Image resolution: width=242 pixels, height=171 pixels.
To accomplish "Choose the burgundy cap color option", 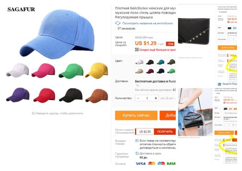I will [x=150, y=71].
